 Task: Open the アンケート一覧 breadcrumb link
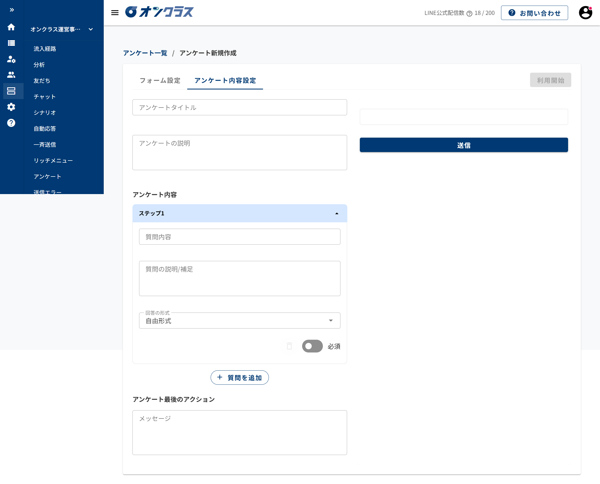coord(145,53)
